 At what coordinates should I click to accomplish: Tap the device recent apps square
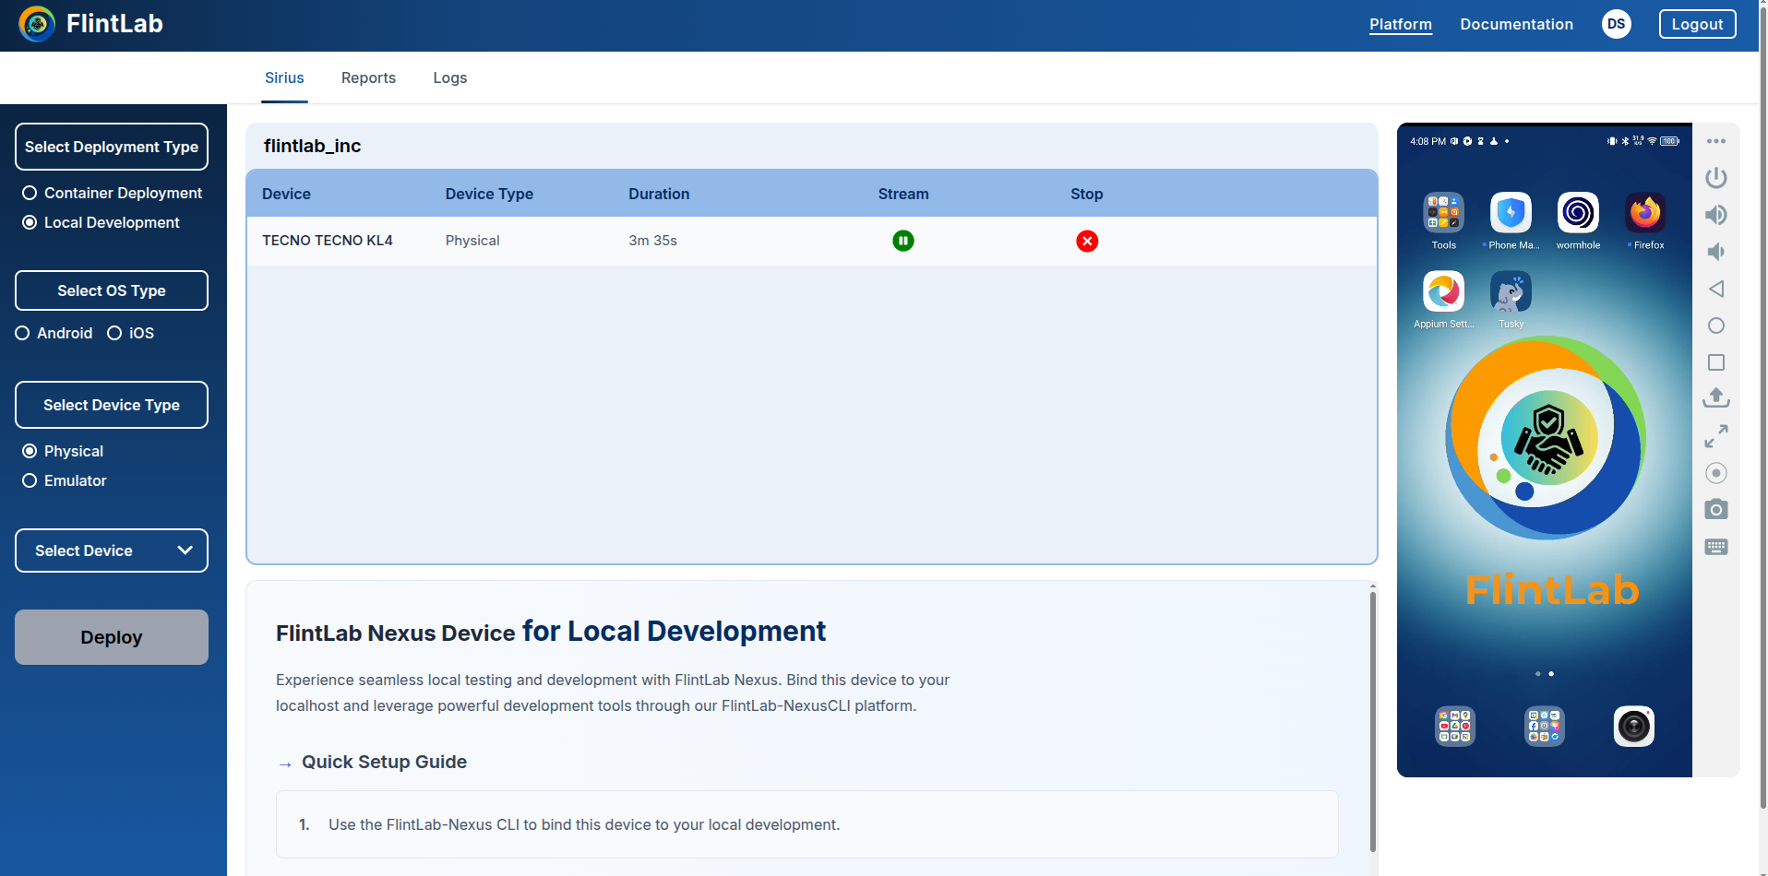pos(1716,362)
